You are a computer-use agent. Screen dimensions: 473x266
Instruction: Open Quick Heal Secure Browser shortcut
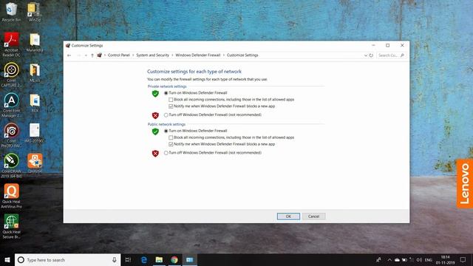click(12, 226)
